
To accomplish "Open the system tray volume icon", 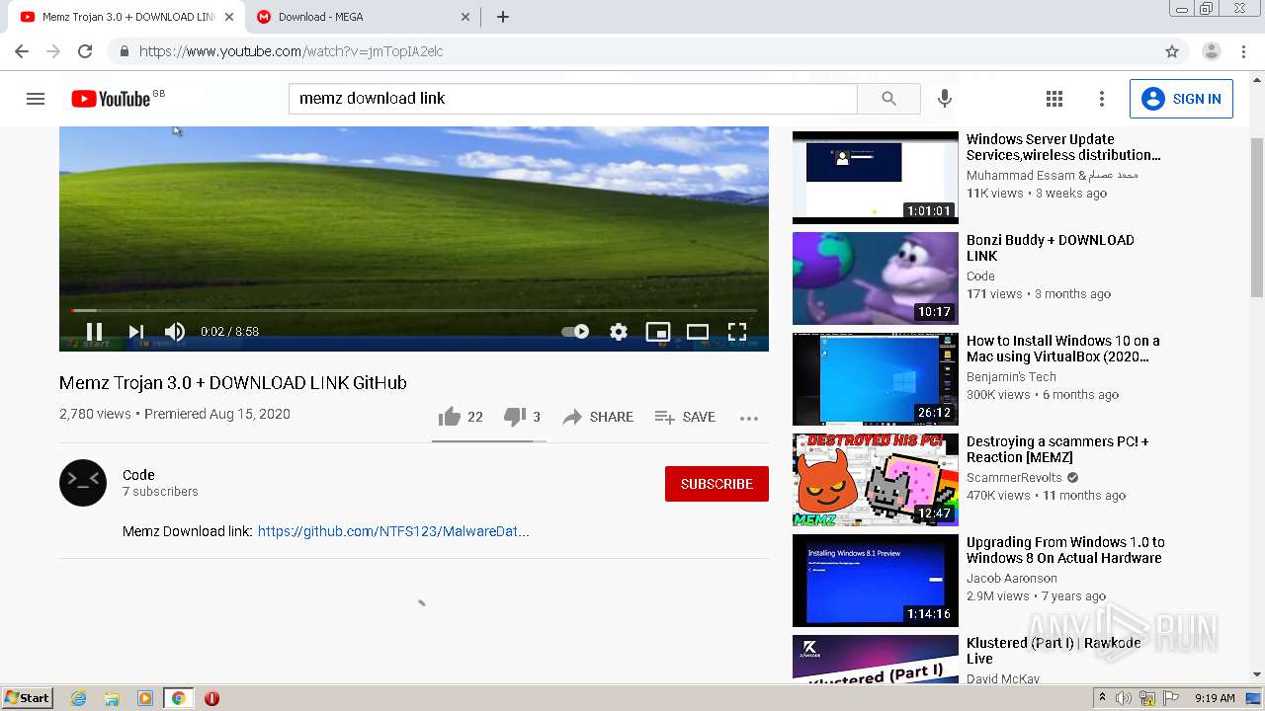I will (x=1123, y=698).
